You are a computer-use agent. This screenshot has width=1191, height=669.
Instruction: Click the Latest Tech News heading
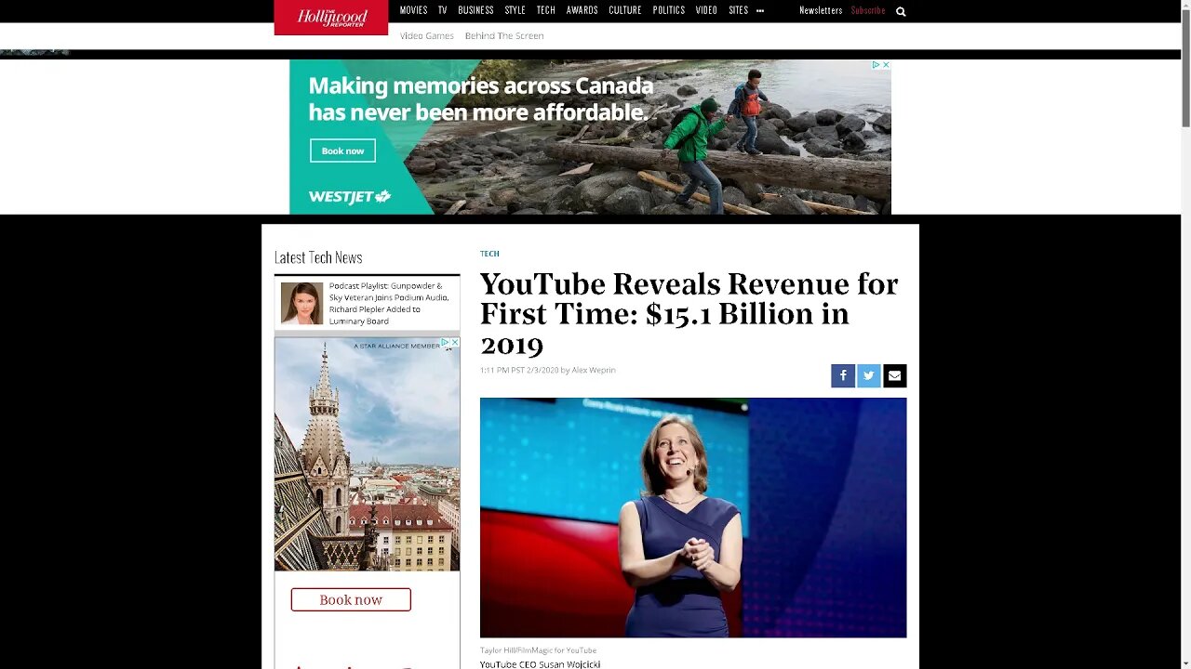[318, 257]
